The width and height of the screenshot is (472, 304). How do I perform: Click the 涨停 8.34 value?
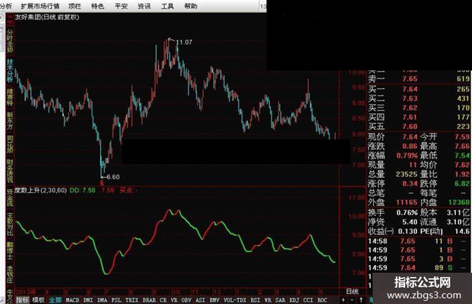tap(410, 184)
